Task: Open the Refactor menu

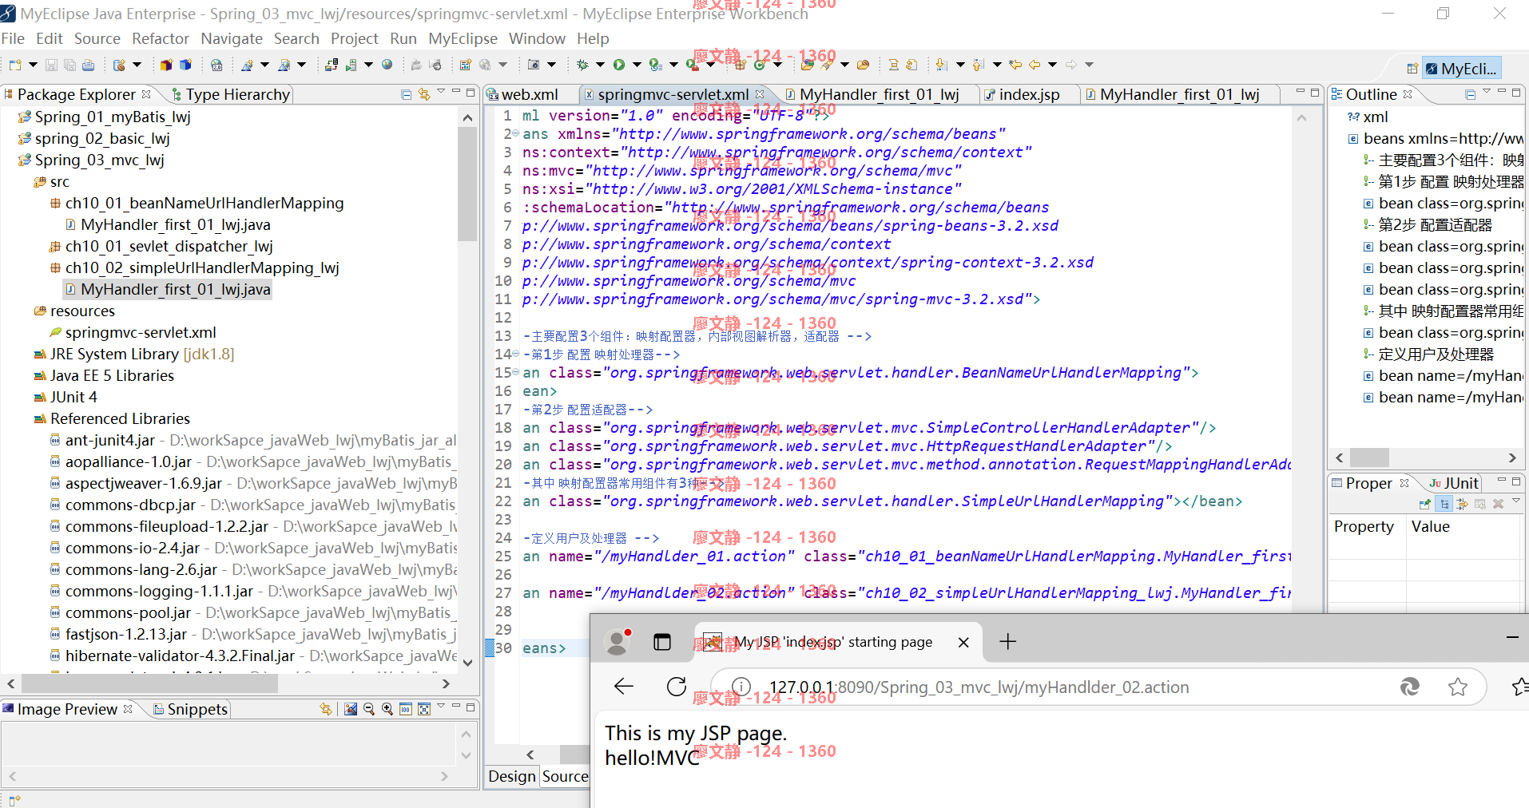Action: [161, 38]
